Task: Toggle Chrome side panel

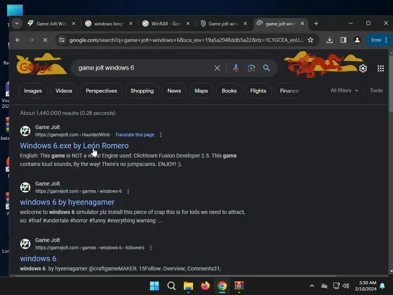Action: 343,40
